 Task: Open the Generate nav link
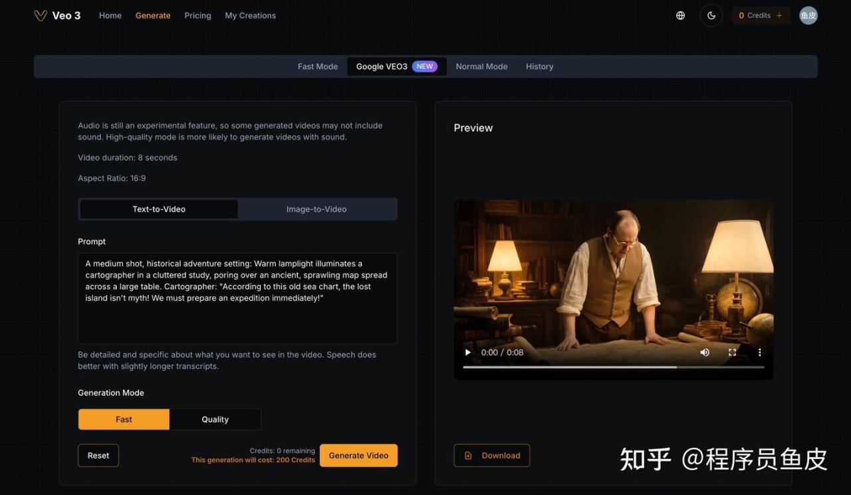(x=153, y=15)
